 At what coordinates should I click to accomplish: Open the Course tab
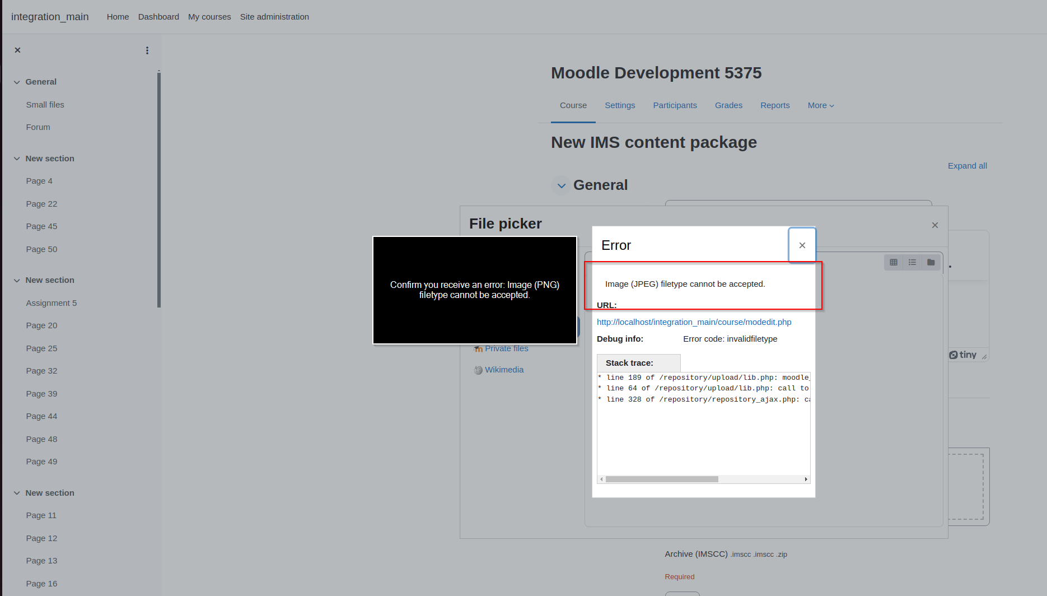click(573, 105)
